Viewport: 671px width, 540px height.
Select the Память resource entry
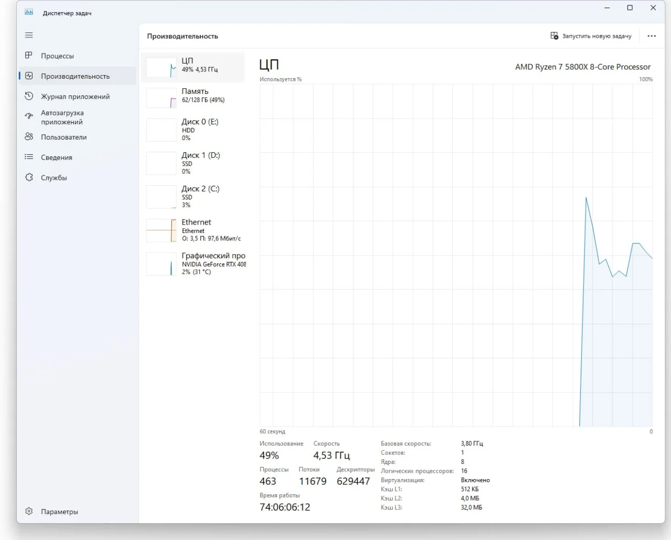[x=193, y=98]
